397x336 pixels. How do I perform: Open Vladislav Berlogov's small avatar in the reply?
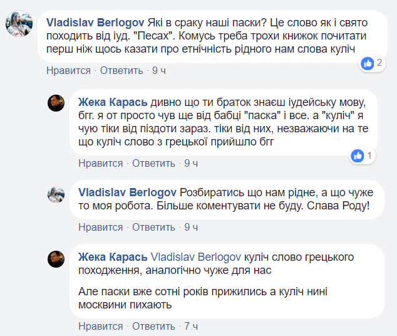coord(56,194)
